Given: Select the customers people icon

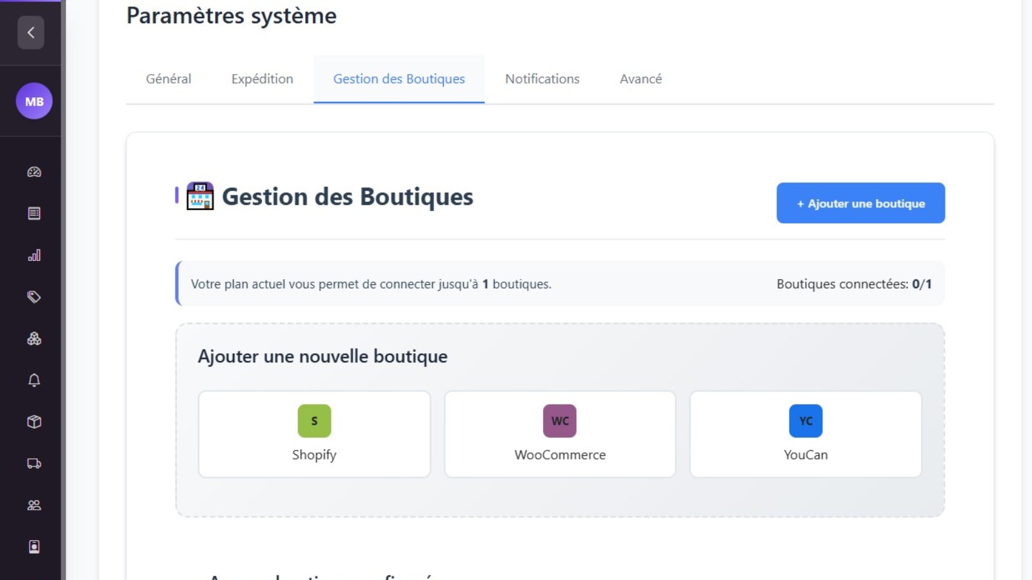Looking at the screenshot, I should [34, 505].
